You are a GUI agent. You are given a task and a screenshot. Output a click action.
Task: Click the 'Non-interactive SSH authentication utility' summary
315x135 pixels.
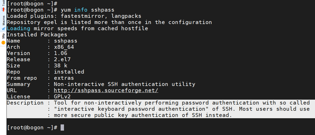pyautogui.click(x=125, y=84)
